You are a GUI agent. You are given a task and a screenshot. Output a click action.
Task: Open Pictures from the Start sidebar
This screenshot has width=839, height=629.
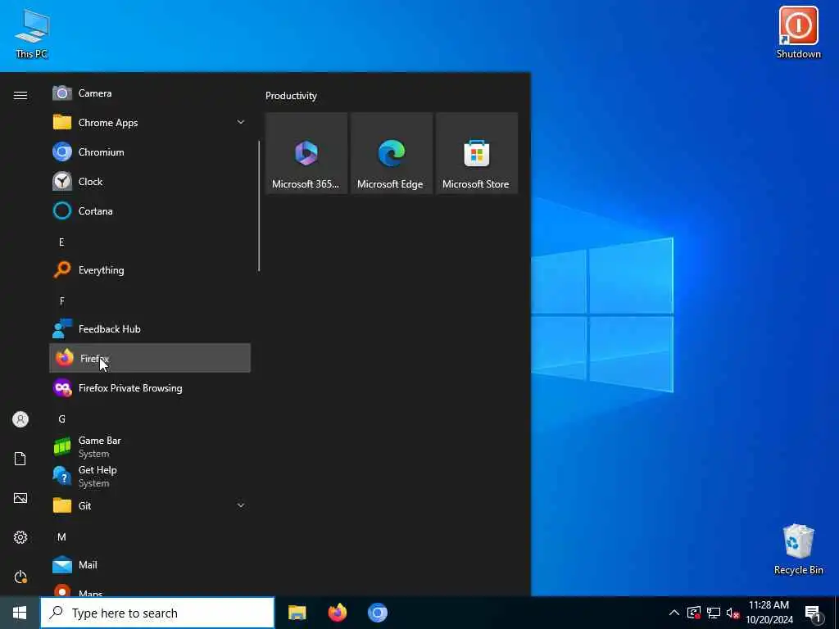[20, 498]
